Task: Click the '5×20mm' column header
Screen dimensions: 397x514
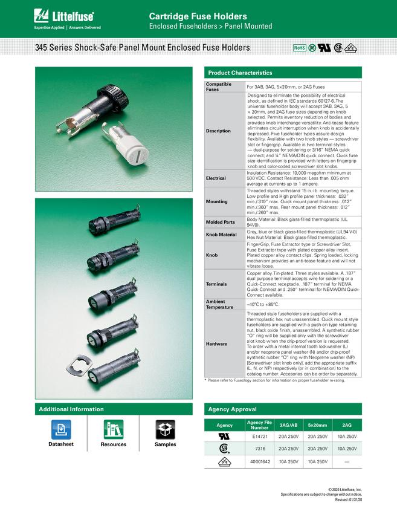Action: (x=317, y=425)
